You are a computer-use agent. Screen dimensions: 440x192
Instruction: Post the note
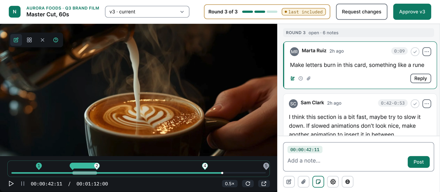coord(419,162)
